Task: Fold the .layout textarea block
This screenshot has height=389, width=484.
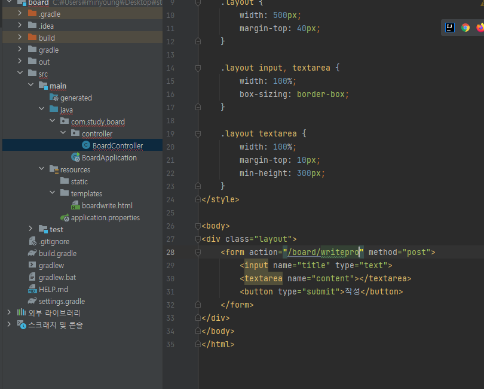Action: pyautogui.click(x=198, y=133)
